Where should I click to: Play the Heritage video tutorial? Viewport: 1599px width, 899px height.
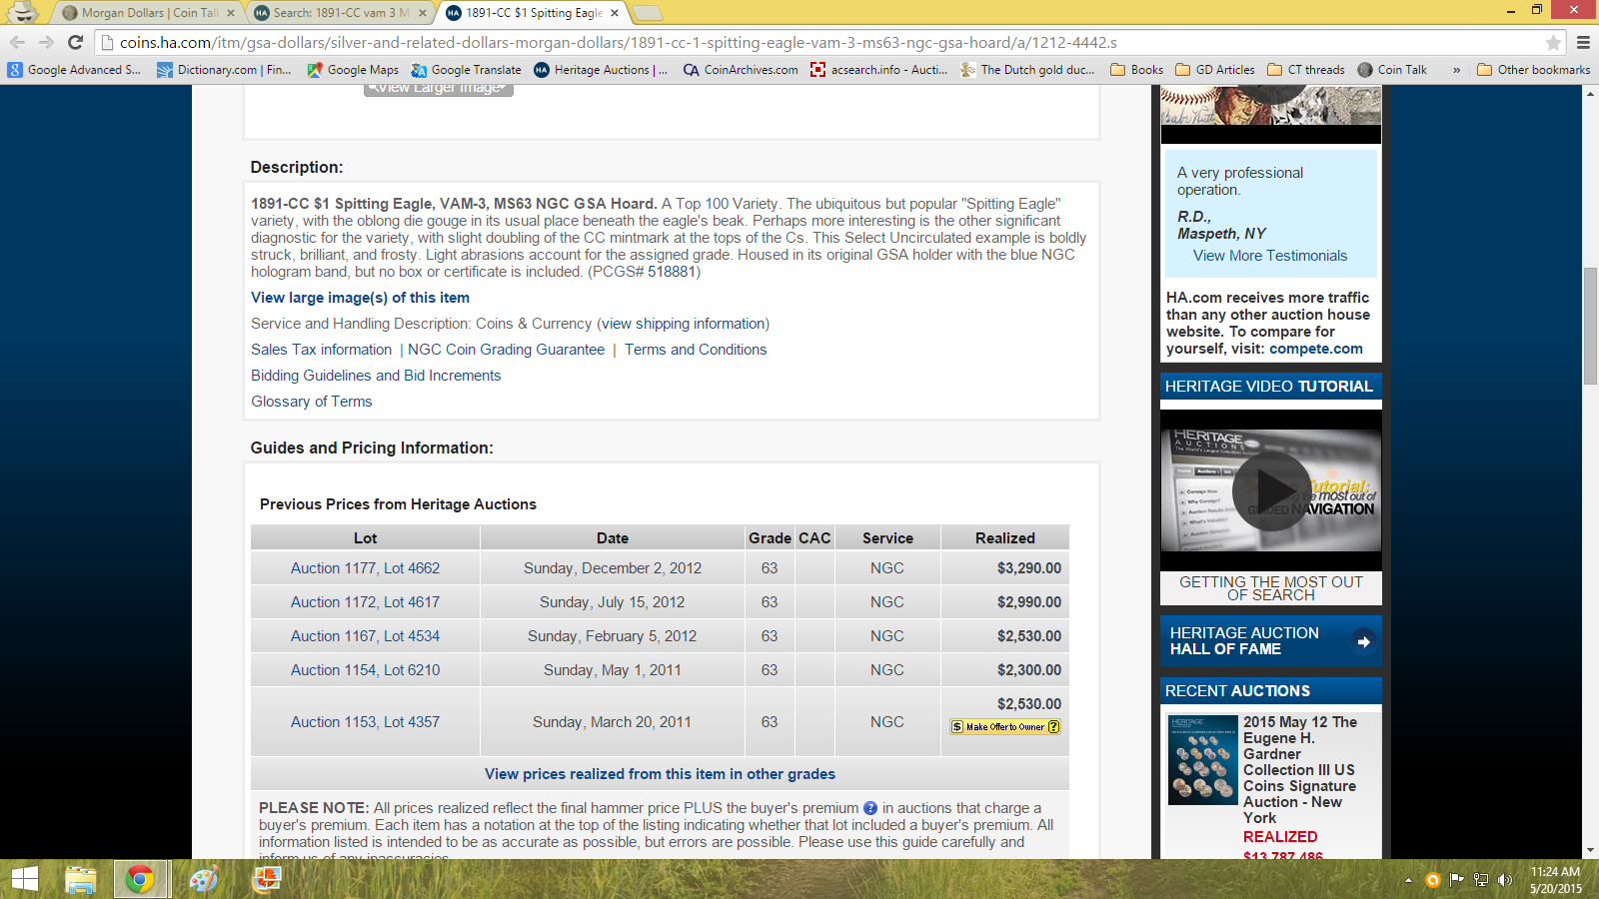pos(1271,490)
